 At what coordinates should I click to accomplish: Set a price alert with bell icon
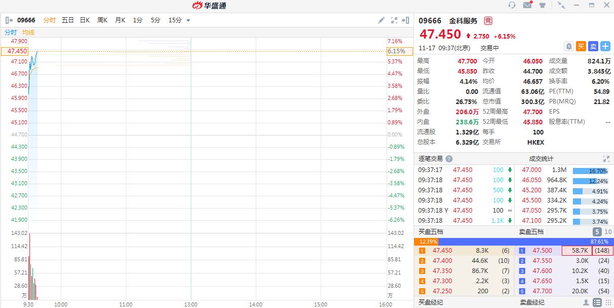click(569, 46)
